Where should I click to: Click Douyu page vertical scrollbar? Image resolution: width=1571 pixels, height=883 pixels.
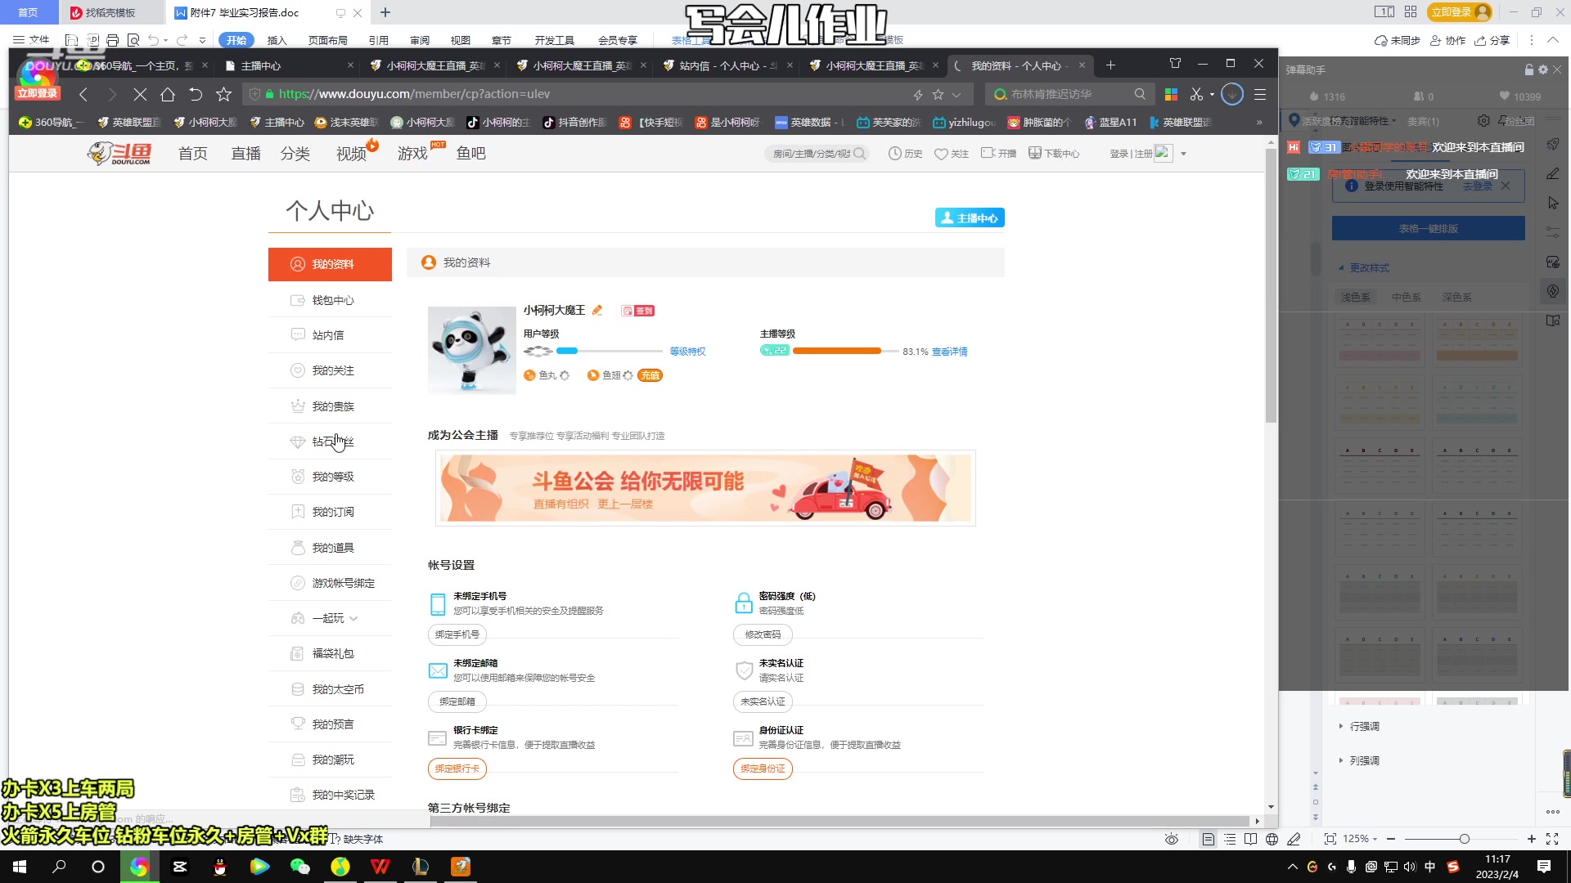(1271, 286)
